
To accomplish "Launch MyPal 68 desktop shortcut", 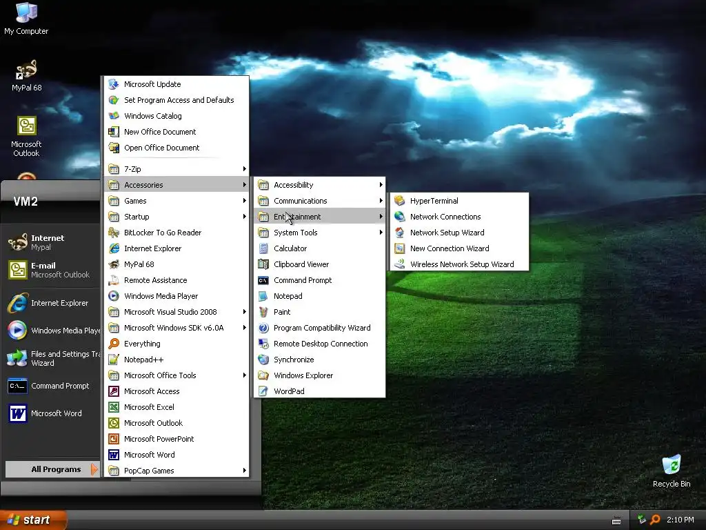I will (26, 75).
